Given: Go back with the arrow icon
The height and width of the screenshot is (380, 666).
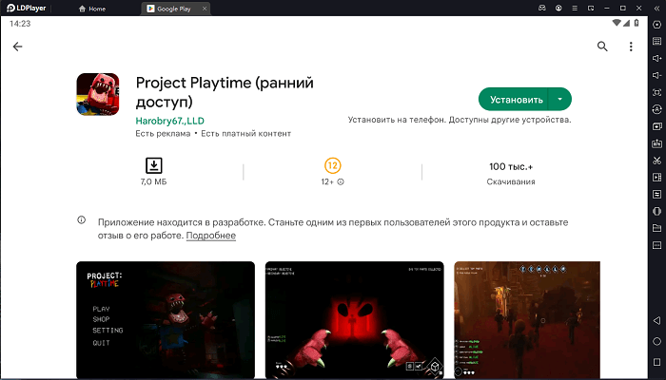Looking at the screenshot, I should (x=17, y=47).
